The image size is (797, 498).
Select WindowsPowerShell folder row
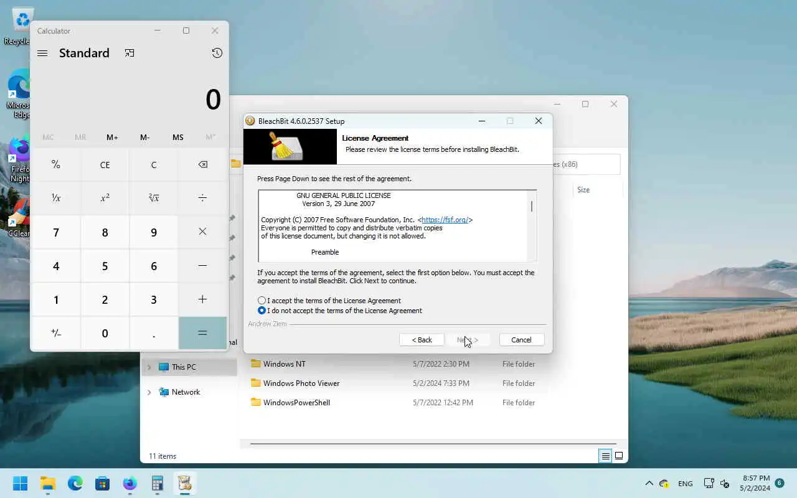pos(392,403)
